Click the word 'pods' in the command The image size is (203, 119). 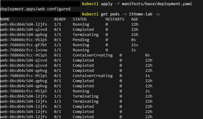(115, 14)
